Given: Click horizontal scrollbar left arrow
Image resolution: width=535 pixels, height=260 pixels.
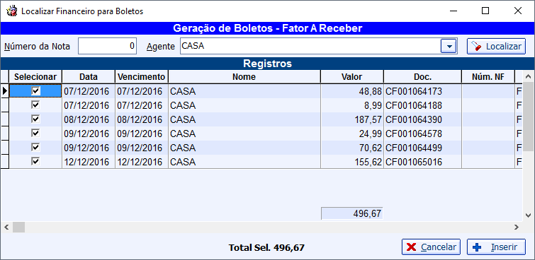Looking at the screenshot, I should pyautogui.click(x=6, y=227).
